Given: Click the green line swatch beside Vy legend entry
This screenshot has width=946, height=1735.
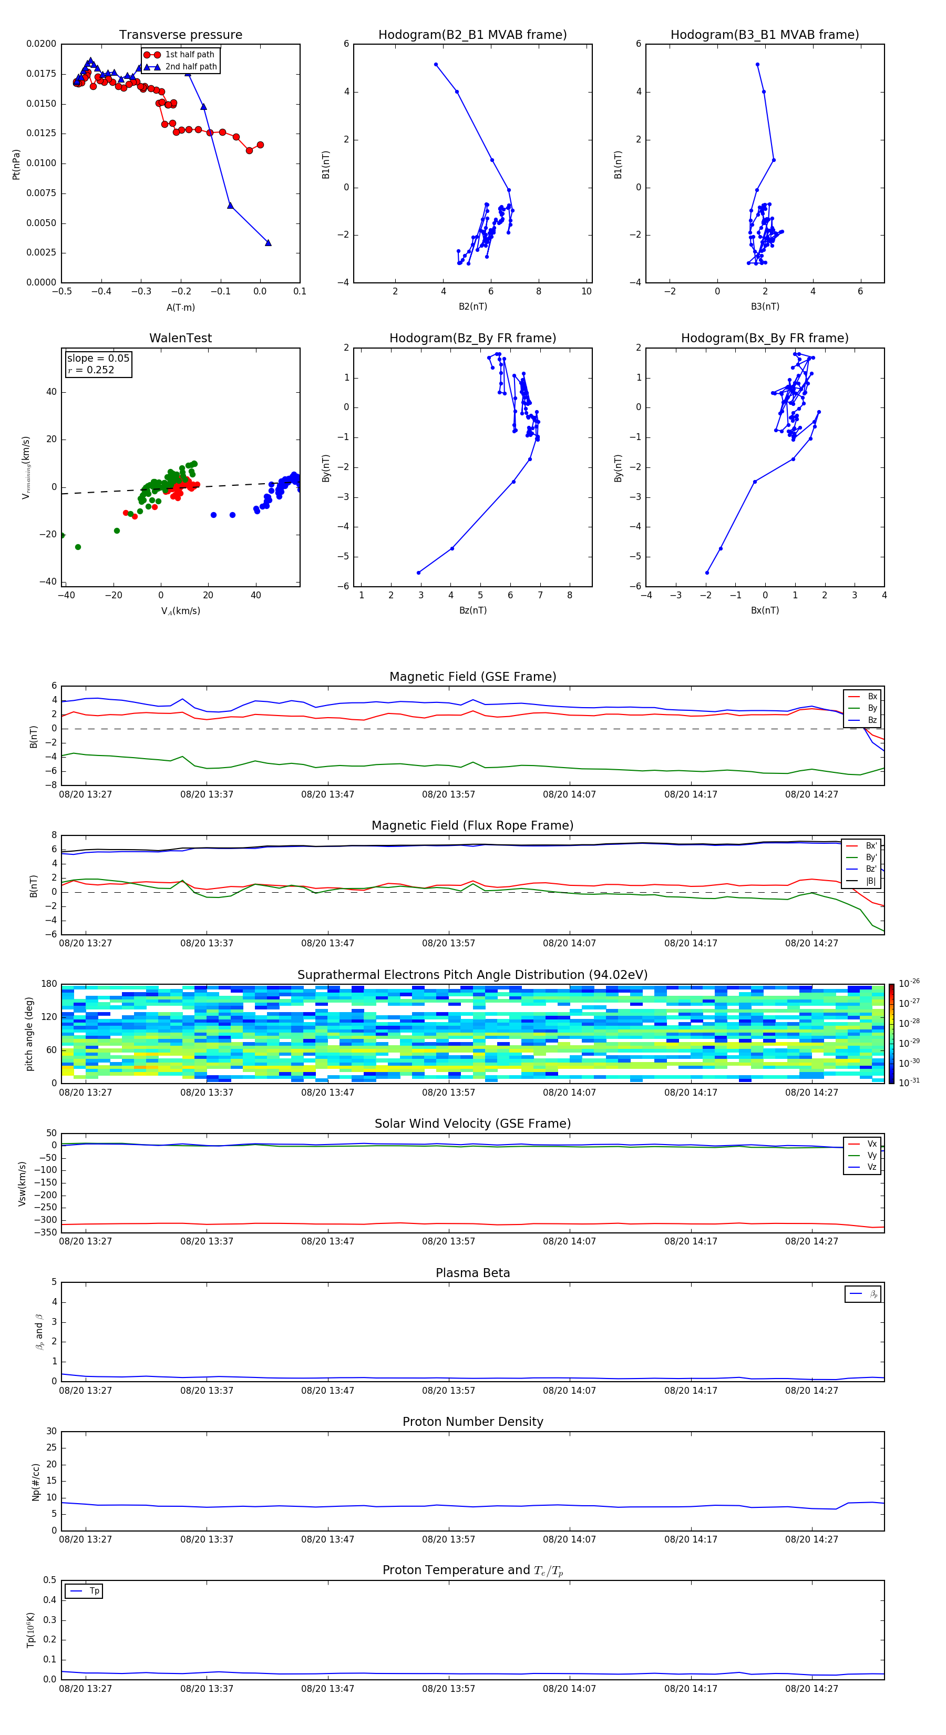Looking at the screenshot, I should click(x=854, y=1156).
